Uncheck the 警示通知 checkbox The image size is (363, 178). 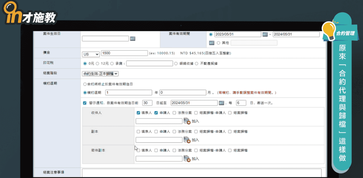[x=84, y=103]
